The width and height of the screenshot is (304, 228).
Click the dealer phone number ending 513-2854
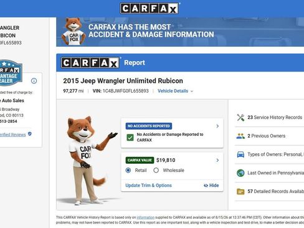pos(9,121)
